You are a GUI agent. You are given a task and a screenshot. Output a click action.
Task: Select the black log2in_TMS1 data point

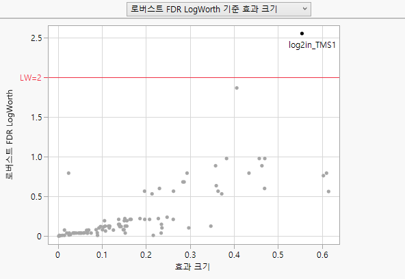click(302, 34)
